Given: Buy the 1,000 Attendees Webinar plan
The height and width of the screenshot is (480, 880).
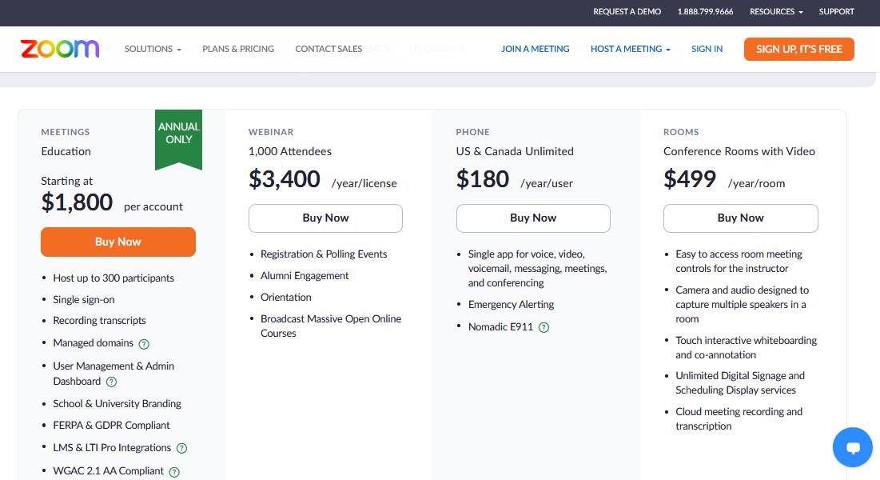Looking at the screenshot, I should coord(325,218).
